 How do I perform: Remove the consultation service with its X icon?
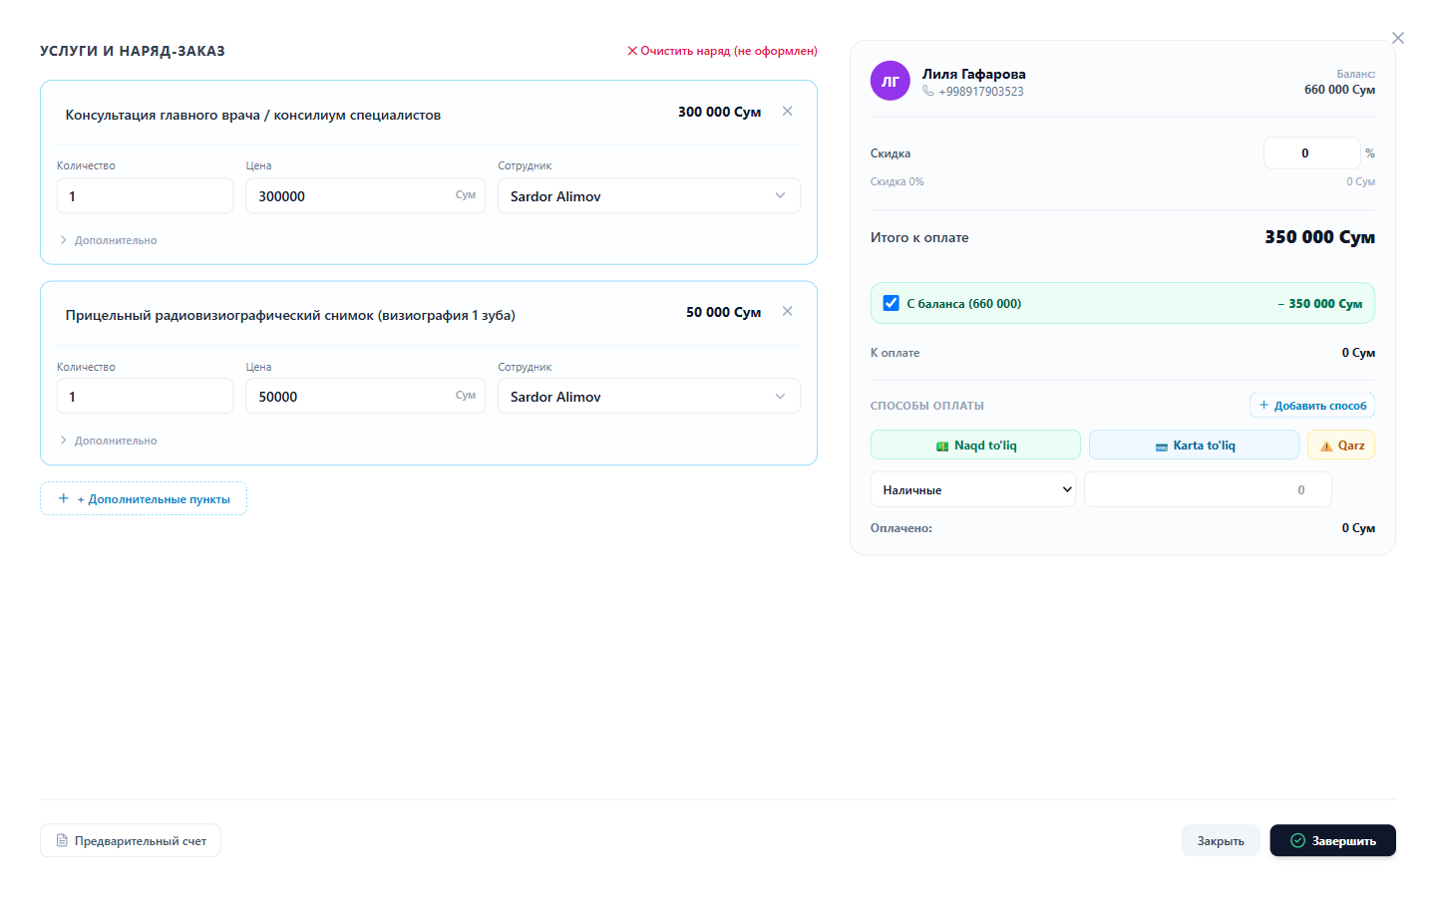point(788,112)
